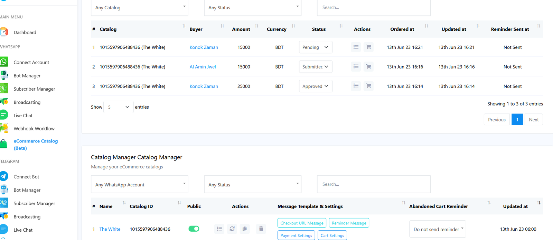
Task: Delete The White catalog with the trash icon
Action: pyautogui.click(x=261, y=229)
